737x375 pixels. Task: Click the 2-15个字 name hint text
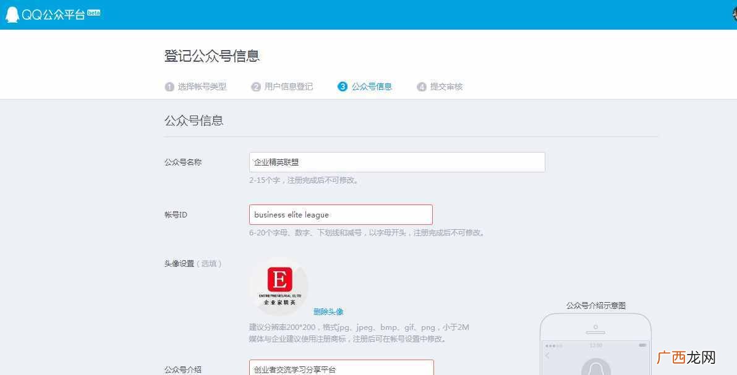[x=305, y=180]
